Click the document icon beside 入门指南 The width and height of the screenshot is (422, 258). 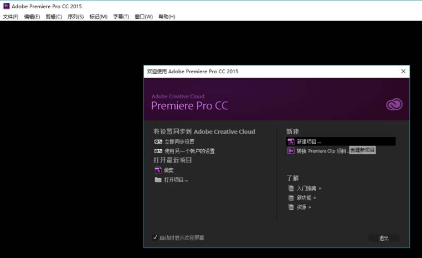tap(291, 188)
